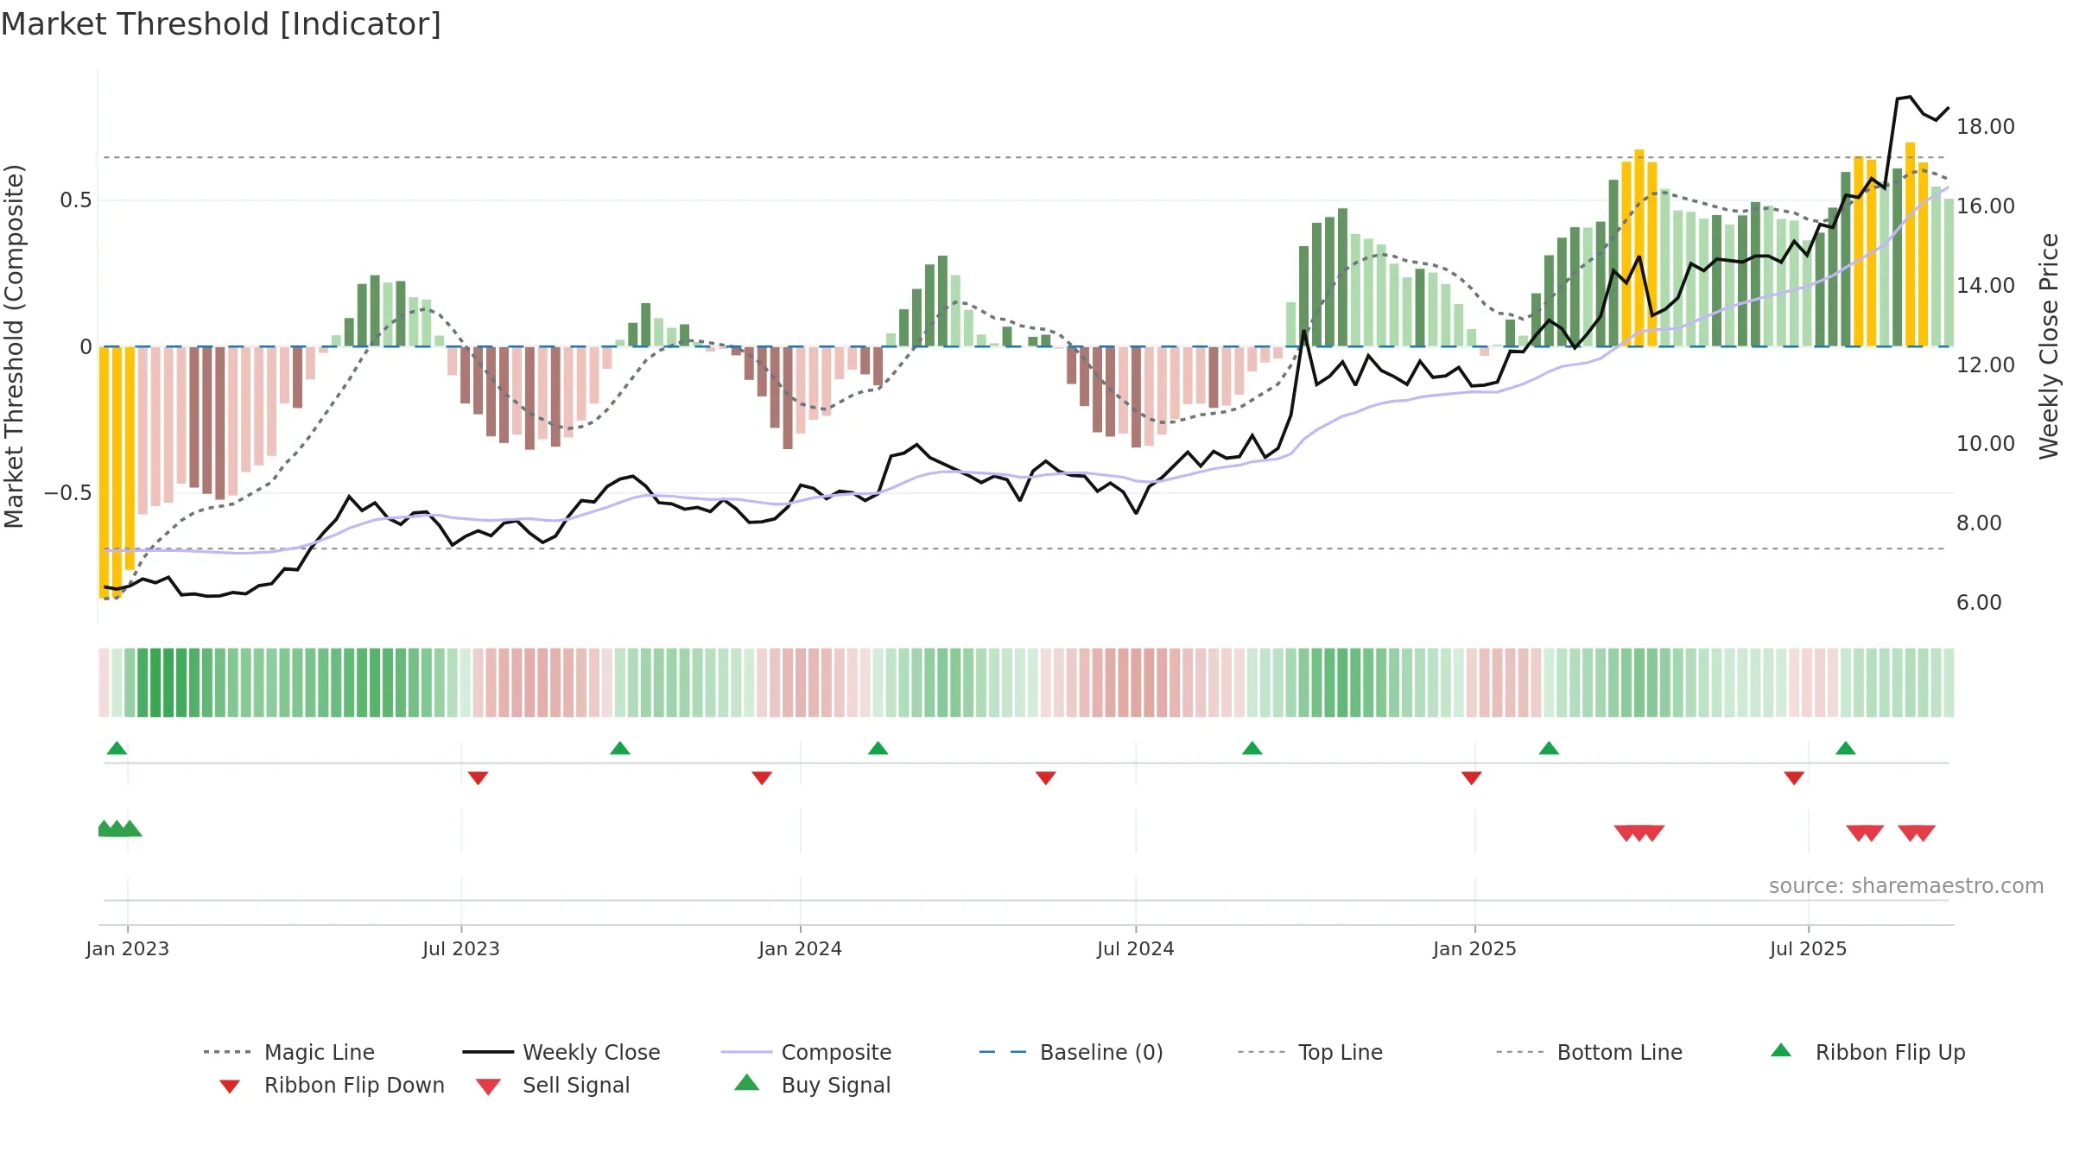The width and height of the screenshot is (2073, 1166).
Task: Click the Jan 2023 x-axis label
Action: [x=128, y=948]
